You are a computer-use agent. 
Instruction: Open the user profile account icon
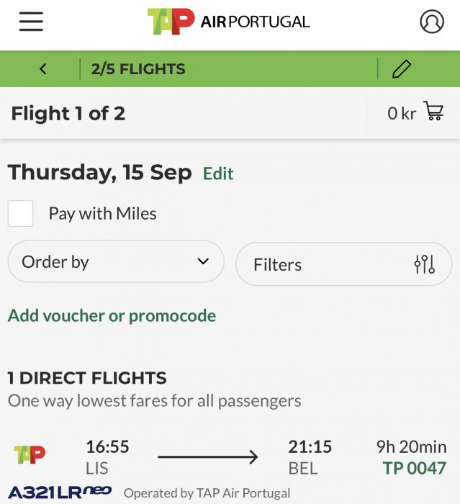tap(432, 22)
